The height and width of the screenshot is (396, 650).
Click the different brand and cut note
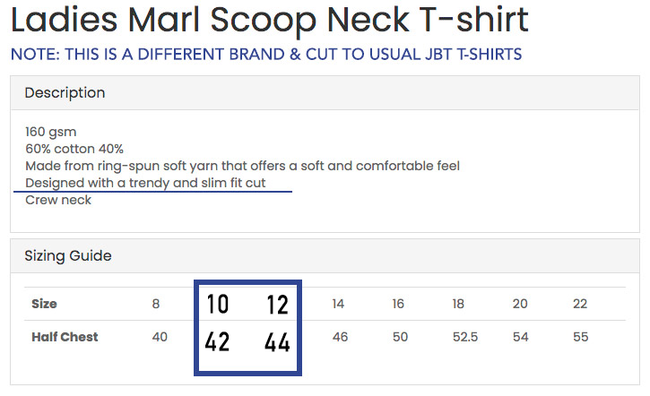266,54
